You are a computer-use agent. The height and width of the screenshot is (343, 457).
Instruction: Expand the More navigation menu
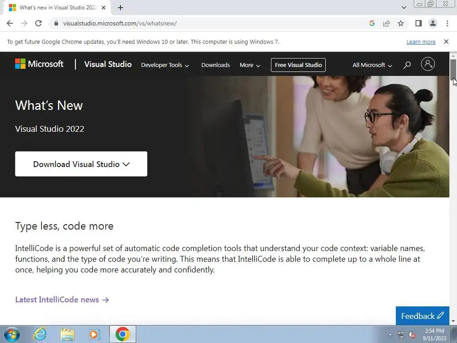click(x=250, y=65)
